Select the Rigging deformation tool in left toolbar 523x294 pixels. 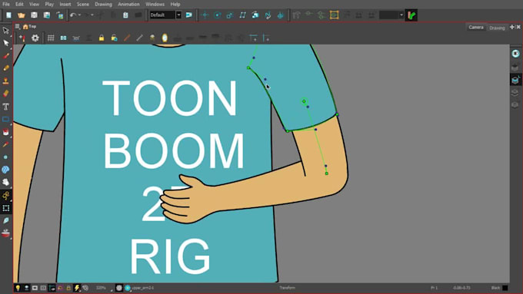pos(5,196)
